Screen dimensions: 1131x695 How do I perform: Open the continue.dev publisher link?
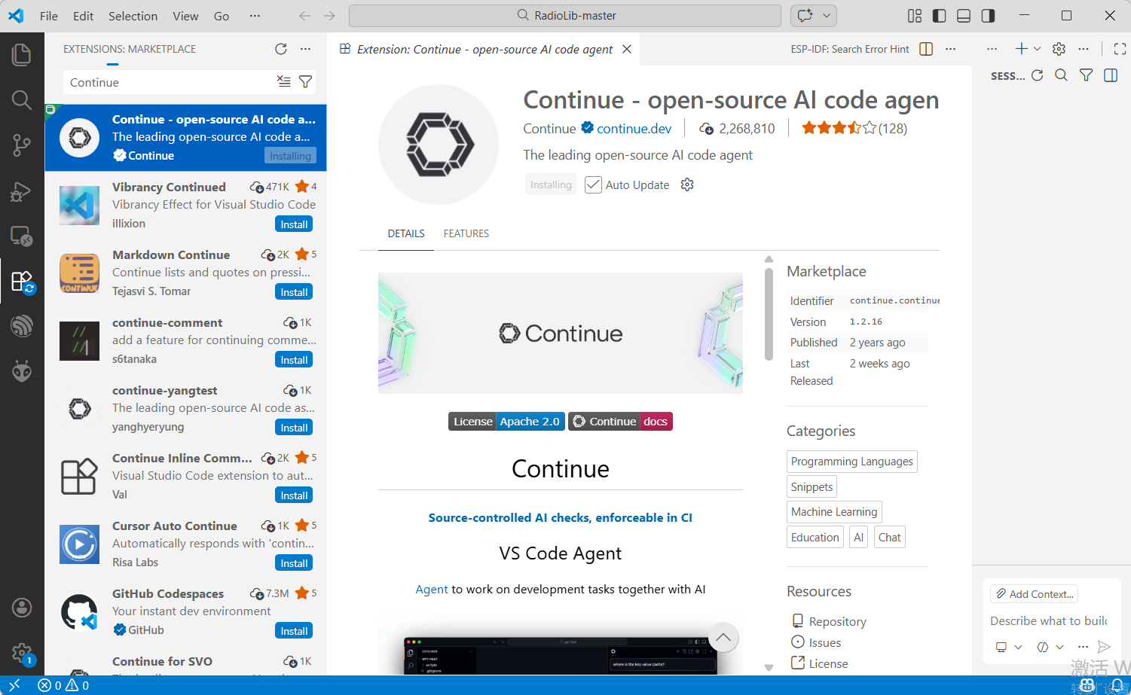[x=634, y=129]
